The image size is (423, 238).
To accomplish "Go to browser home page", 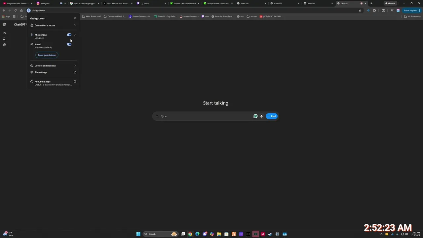I will (21, 10).
